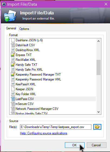Confirm import with the OK button
Viewport: 110px width, 152px height.
tap(75, 145)
